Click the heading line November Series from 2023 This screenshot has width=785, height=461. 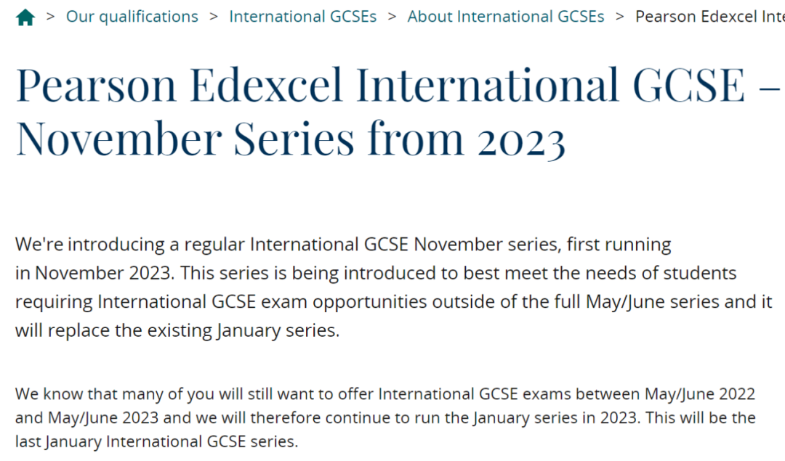pyautogui.click(x=291, y=139)
